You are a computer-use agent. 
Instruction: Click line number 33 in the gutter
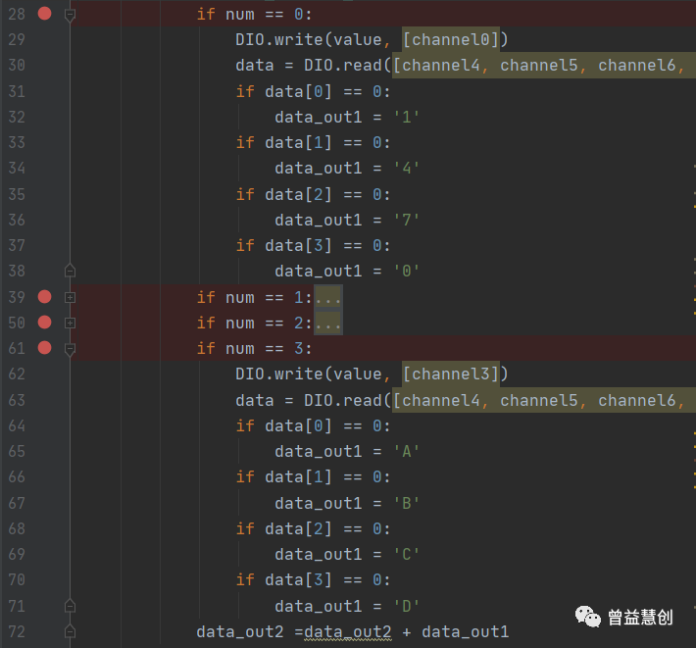coord(17,142)
